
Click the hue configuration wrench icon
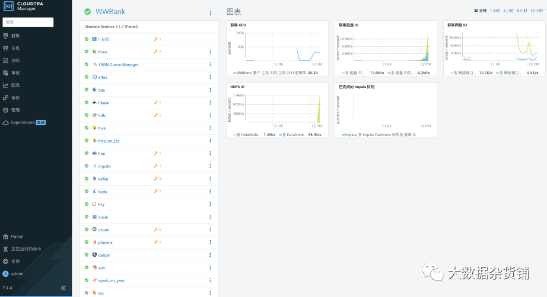pyautogui.click(x=155, y=153)
